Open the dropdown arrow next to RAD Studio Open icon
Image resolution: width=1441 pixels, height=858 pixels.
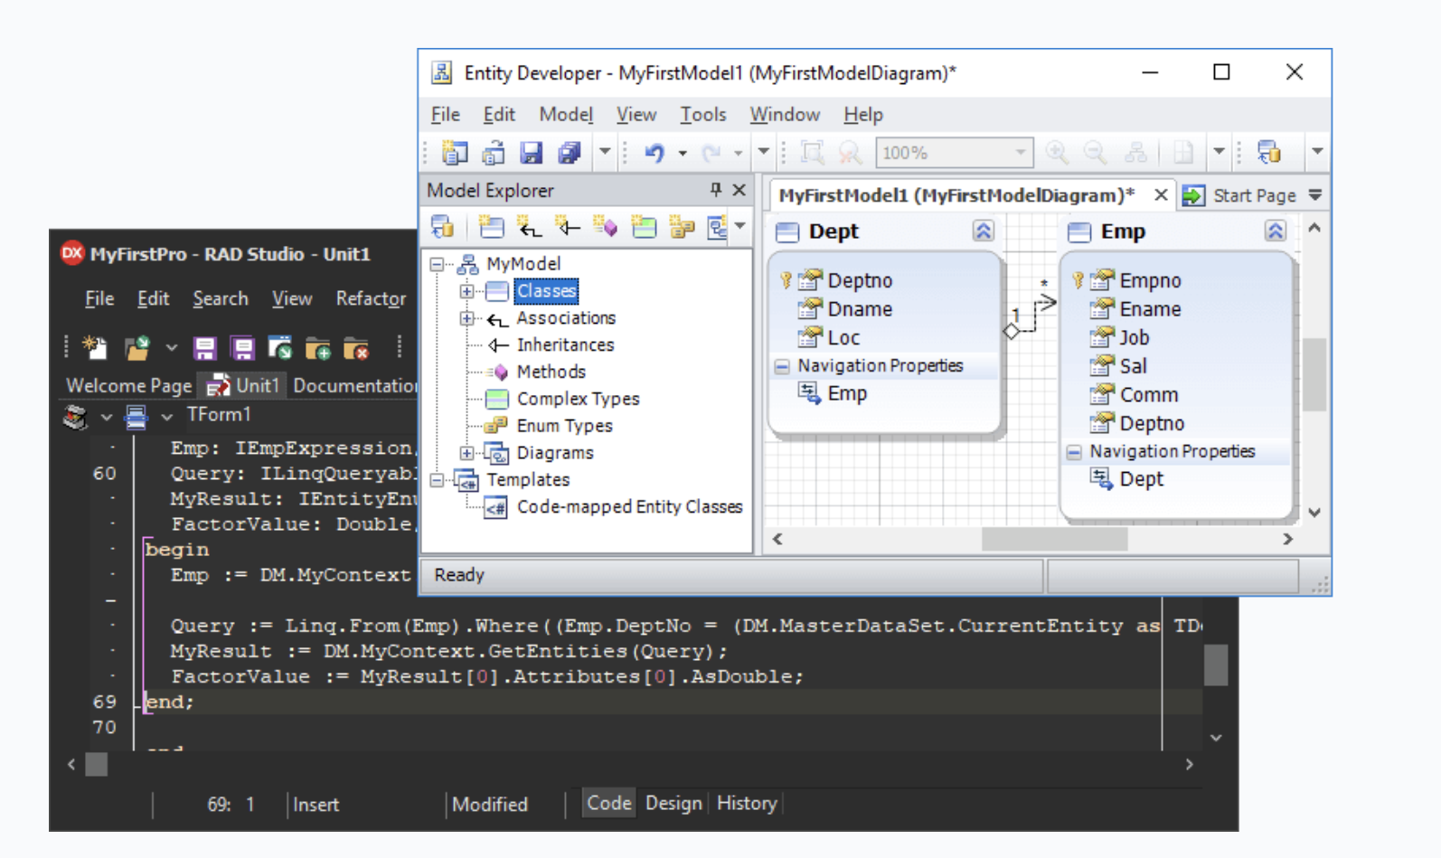[171, 348]
